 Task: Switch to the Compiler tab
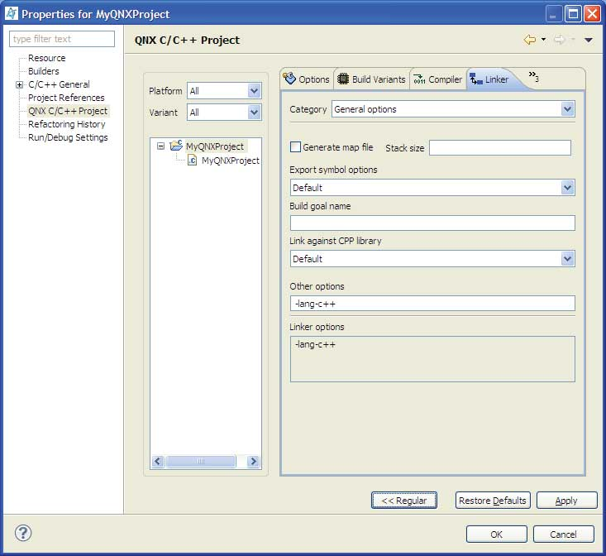click(438, 79)
